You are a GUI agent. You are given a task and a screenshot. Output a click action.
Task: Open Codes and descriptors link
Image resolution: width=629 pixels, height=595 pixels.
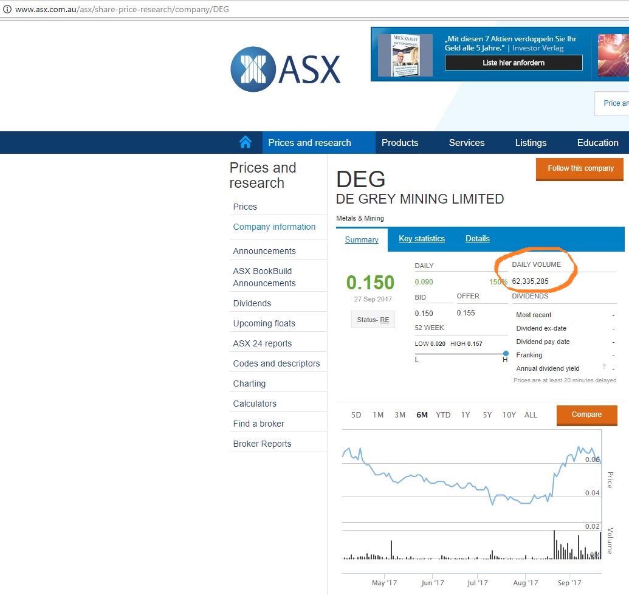tap(277, 363)
